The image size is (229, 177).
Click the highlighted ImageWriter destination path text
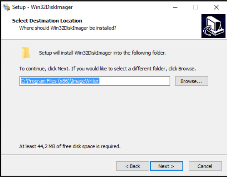pos(60,81)
